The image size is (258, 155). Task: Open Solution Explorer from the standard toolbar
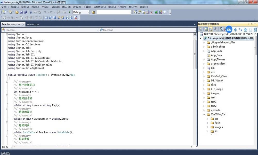coord(135,12)
